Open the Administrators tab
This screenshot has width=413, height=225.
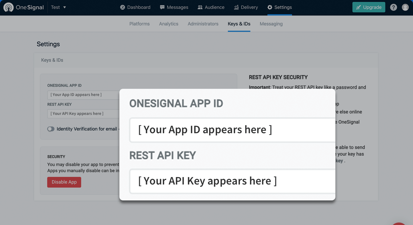(x=203, y=24)
